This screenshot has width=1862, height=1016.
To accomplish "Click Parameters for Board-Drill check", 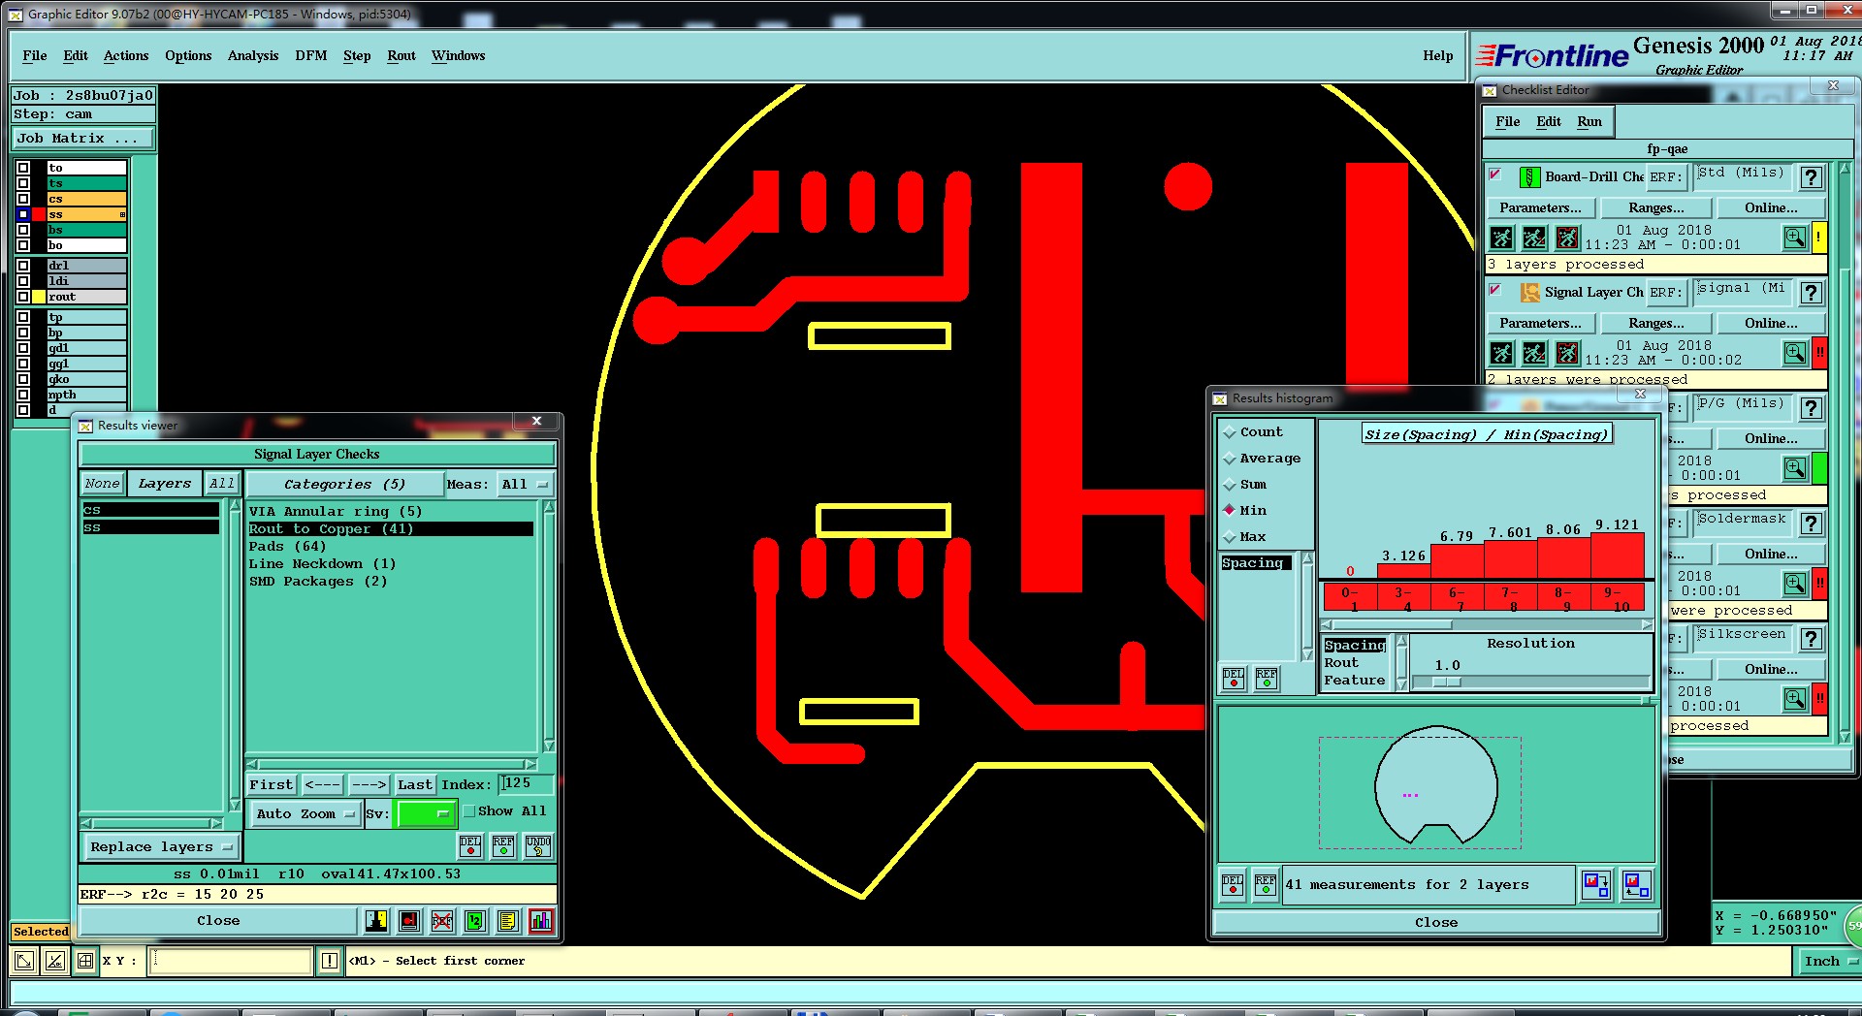I will coord(1540,207).
